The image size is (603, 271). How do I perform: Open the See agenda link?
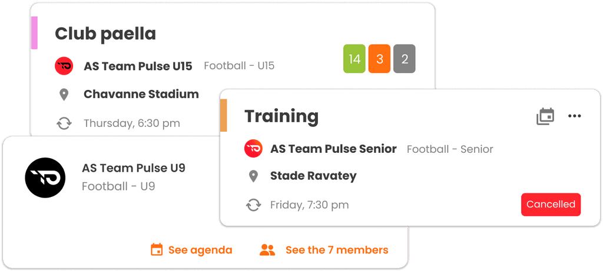click(x=200, y=250)
